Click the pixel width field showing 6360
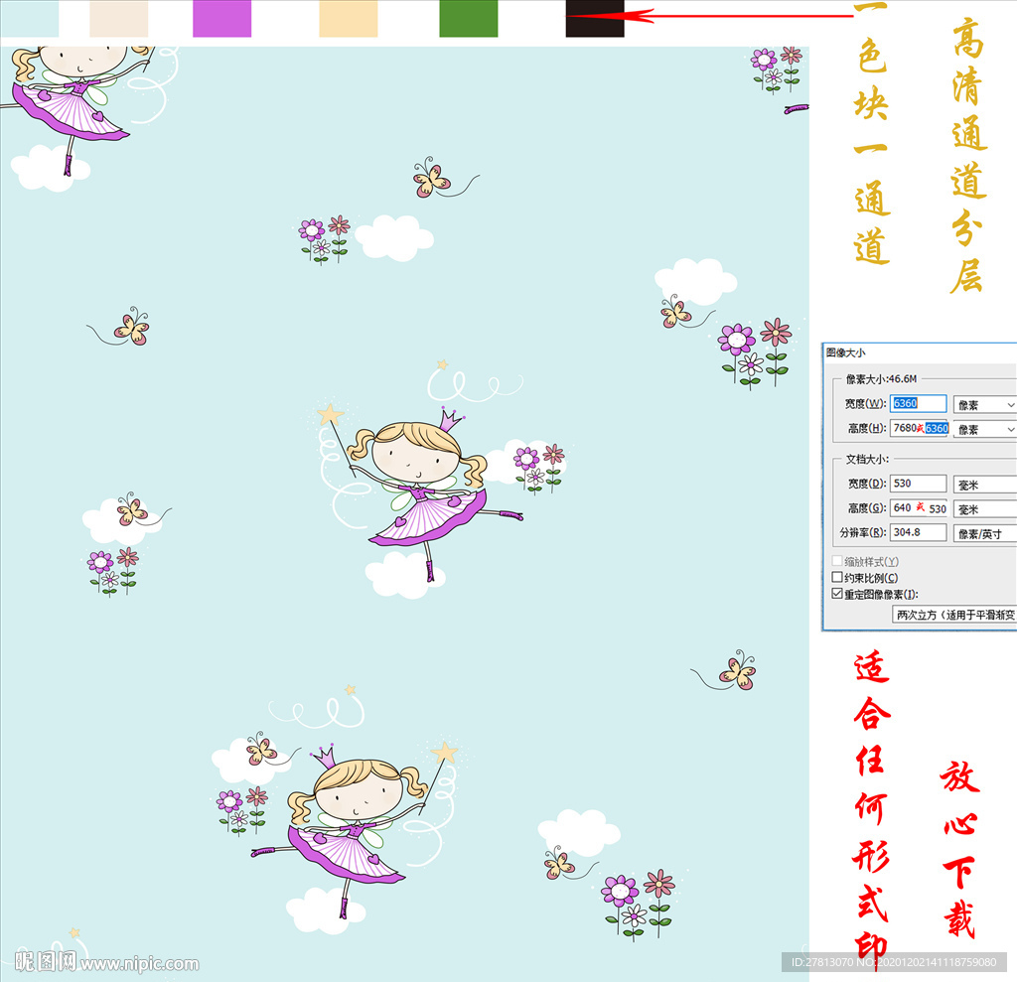1017x982 pixels. (918, 403)
